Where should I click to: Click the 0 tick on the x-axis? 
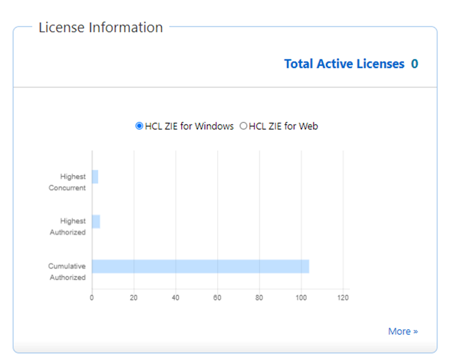pyautogui.click(x=92, y=298)
